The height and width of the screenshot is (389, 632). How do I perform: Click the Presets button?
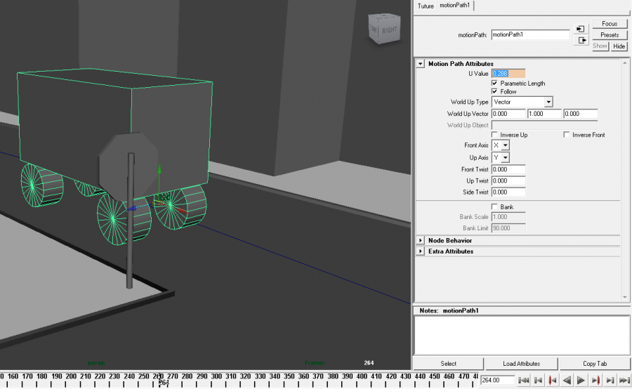(x=609, y=34)
